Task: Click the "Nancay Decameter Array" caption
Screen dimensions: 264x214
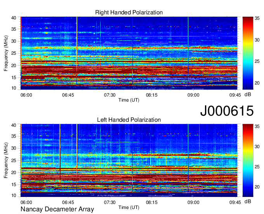Action: [57, 209]
